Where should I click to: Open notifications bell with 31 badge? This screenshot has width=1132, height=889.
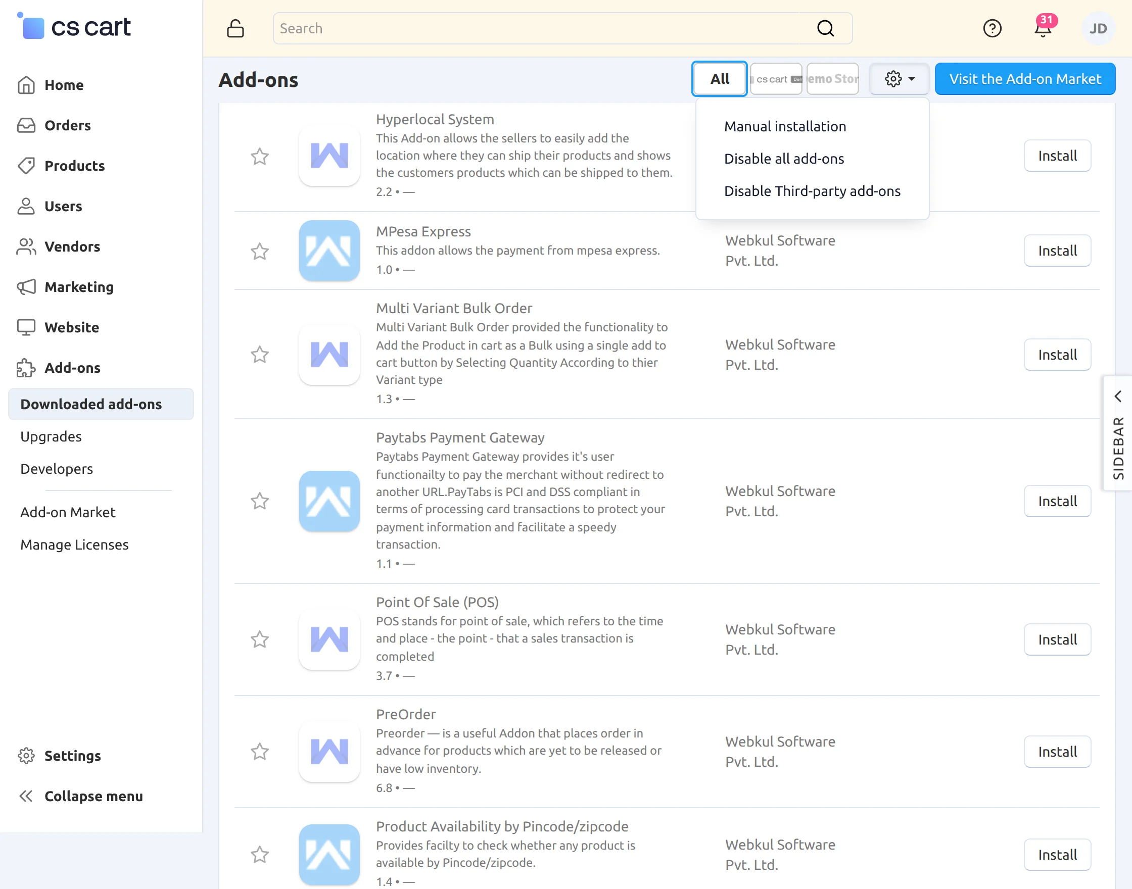[1044, 27]
